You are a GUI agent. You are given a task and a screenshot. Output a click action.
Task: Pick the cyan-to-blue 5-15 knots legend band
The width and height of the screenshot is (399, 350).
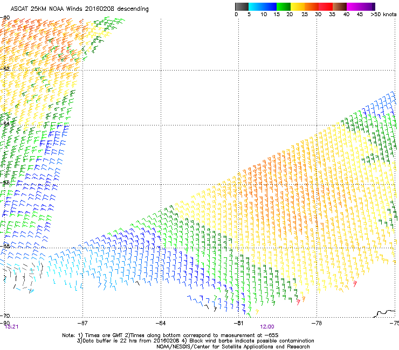click(x=263, y=6)
